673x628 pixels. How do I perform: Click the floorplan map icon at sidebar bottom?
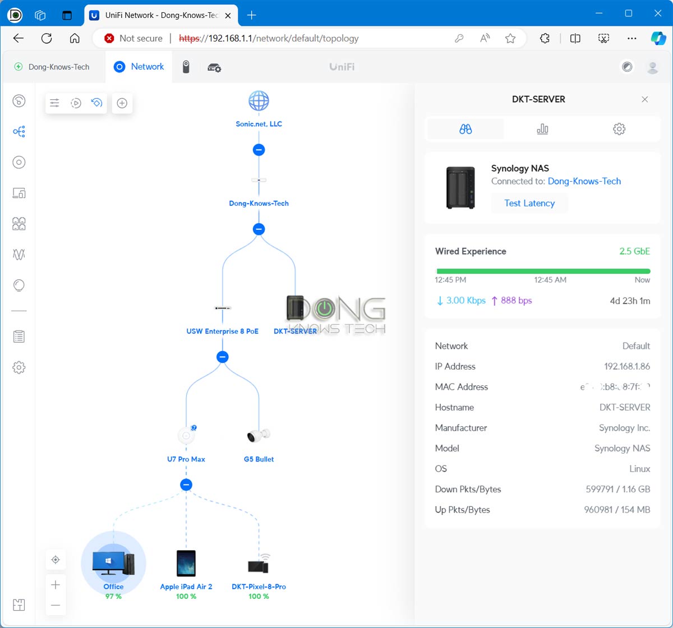point(19,604)
